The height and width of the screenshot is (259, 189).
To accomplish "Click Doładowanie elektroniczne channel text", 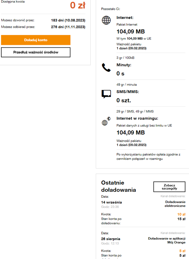I will click(175, 204).
